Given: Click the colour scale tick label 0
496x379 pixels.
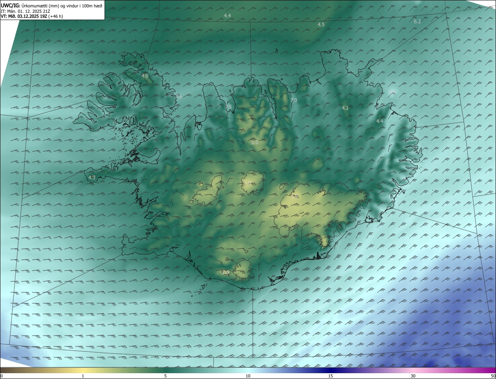Looking at the screenshot, I should tap(2, 376).
